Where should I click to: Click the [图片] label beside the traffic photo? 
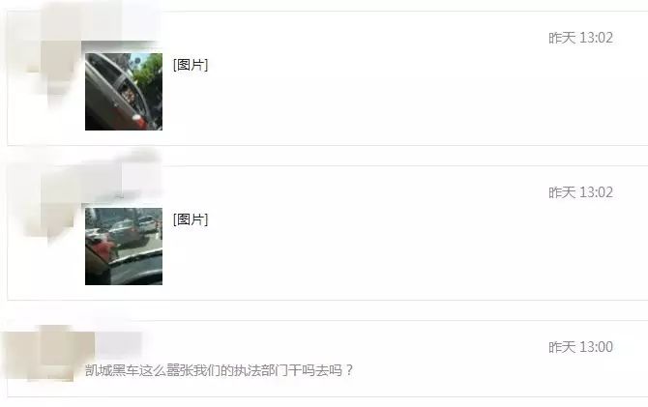191,219
